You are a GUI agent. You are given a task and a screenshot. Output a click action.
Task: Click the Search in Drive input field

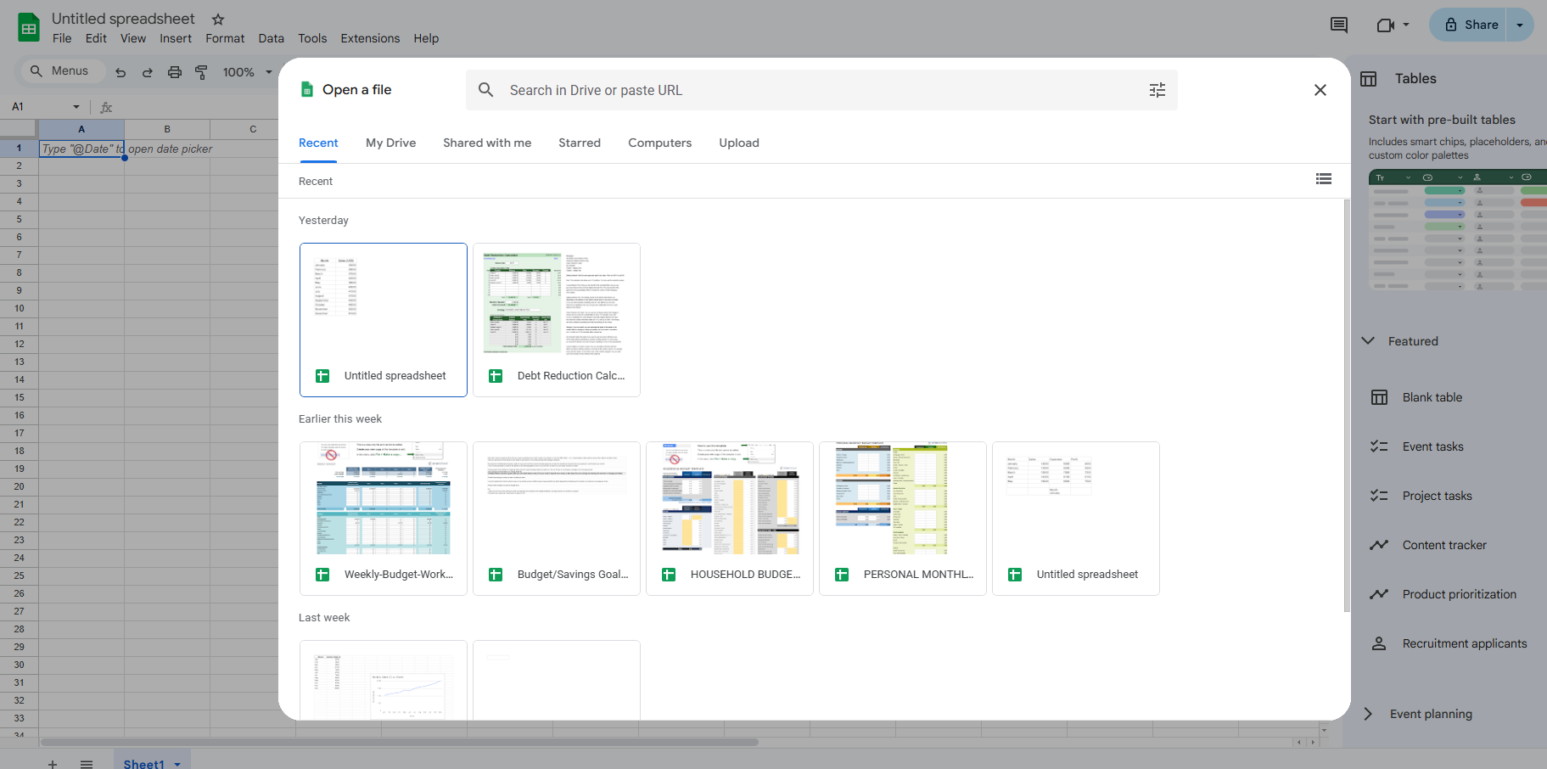click(815, 90)
